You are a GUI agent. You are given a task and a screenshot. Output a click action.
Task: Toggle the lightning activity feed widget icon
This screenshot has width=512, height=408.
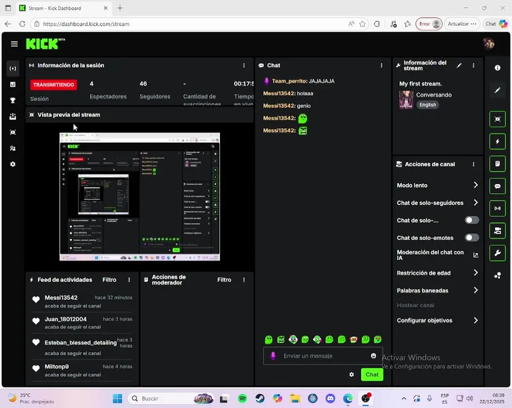(497, 141)
